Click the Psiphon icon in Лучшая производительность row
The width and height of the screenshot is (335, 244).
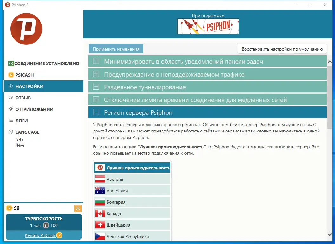coord(100,167)
